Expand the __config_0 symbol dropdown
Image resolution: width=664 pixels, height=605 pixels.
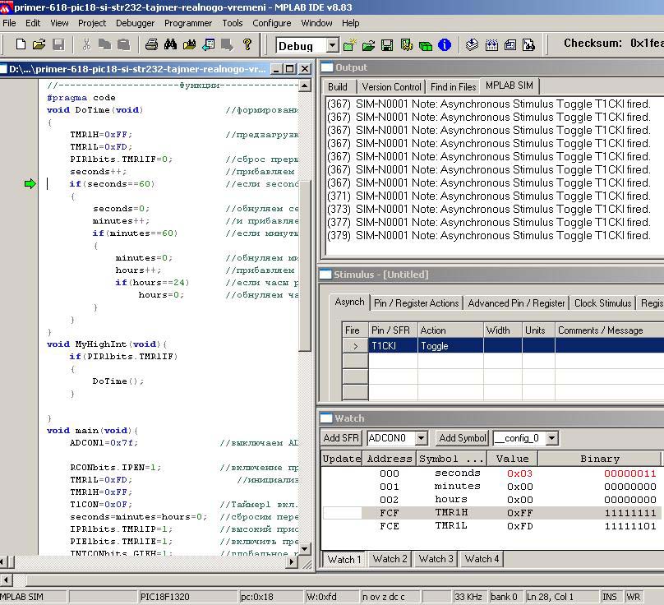tap(551, 438)
